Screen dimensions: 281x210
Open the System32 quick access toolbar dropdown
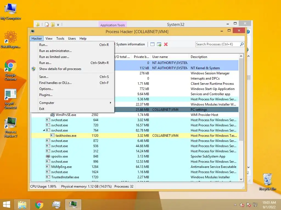58,25
